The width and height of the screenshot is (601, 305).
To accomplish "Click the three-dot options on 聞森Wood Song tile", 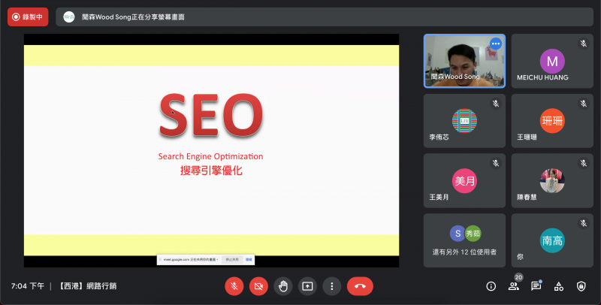I will (496, 44).
